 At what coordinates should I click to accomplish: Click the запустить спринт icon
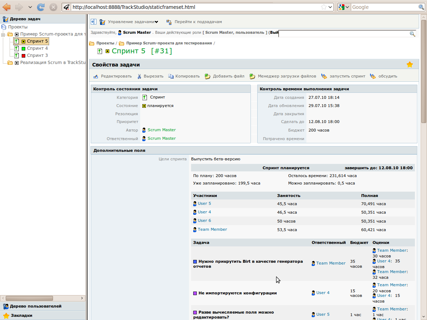click(324, 76)
